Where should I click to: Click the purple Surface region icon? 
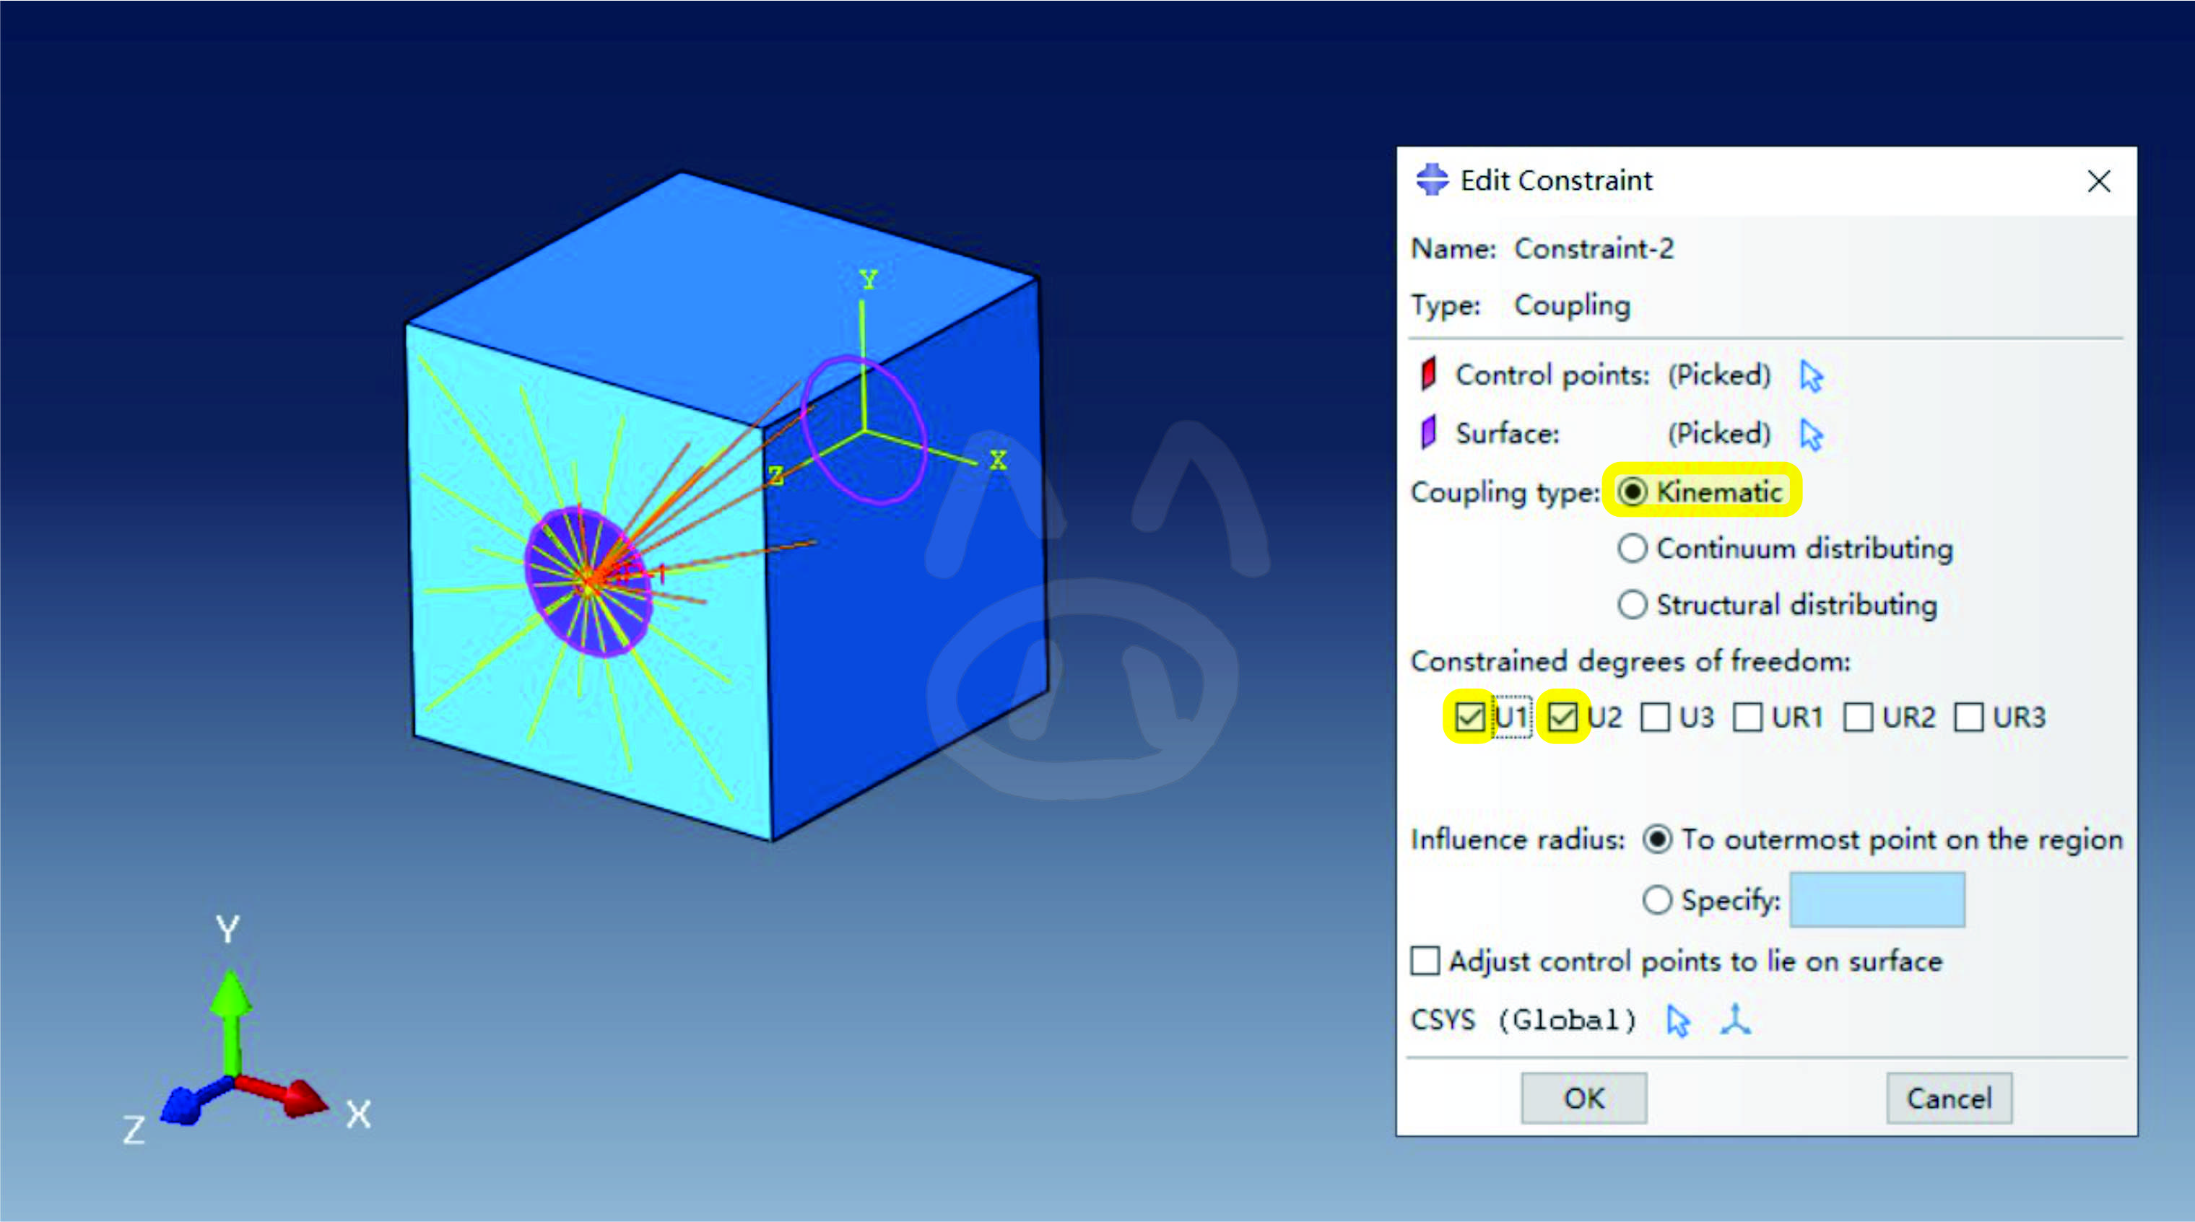point(1429,432)
